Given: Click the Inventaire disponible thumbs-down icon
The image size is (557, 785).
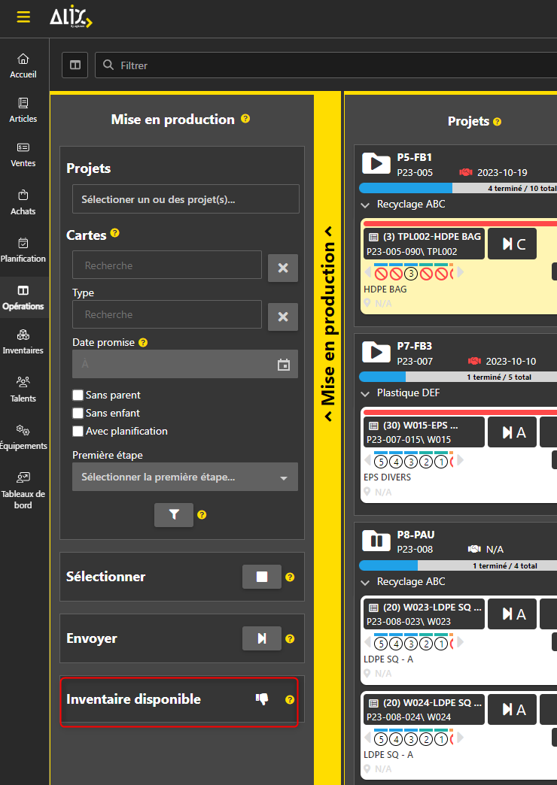Looking at the screenshot, I should 261,699.
